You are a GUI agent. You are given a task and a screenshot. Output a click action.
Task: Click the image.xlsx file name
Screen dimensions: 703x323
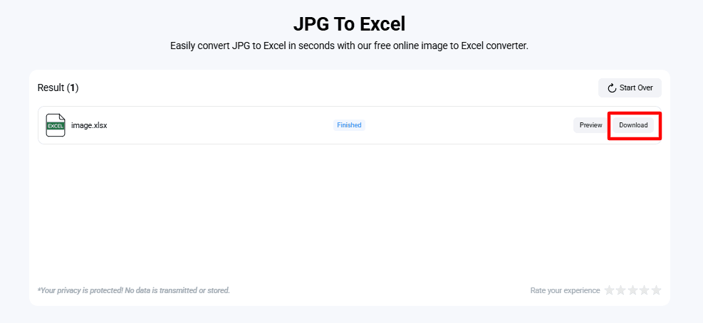tap(89, 125)
